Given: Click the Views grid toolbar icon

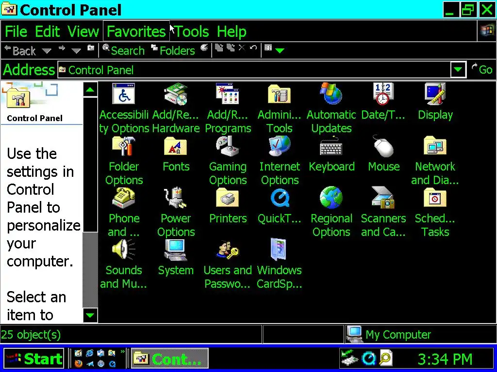Looking at the screenshot, I should [x=268, y=48].
